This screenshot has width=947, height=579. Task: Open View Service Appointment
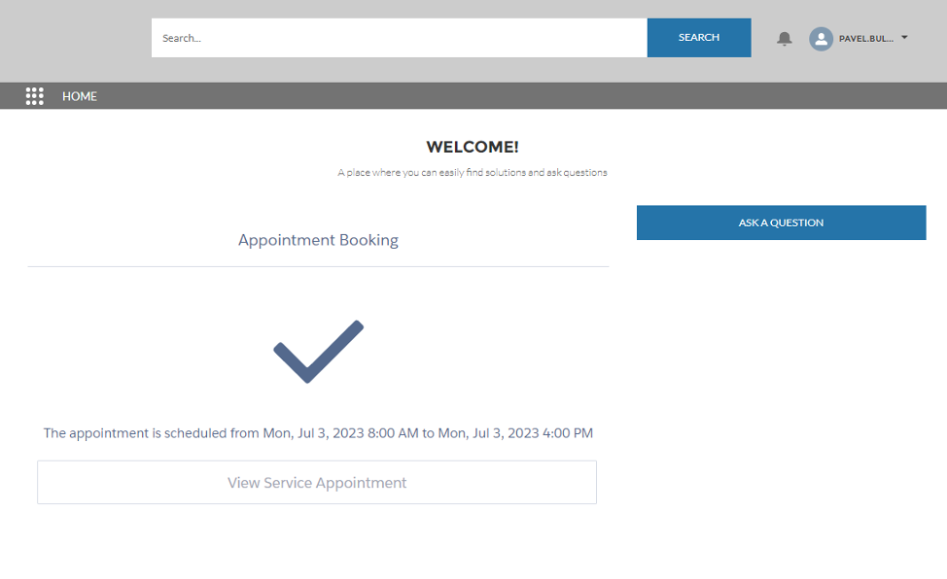317,483
